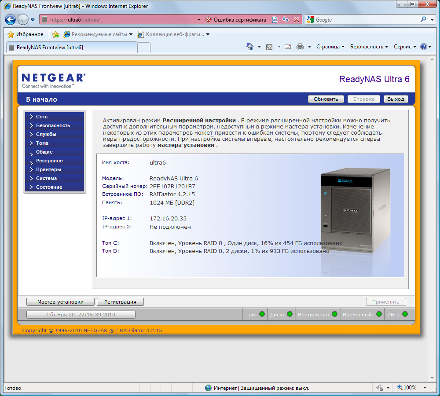This screenshot has height=396, width=440.
Task: Click the scrollbar up arrow
Action: [432, 59]
